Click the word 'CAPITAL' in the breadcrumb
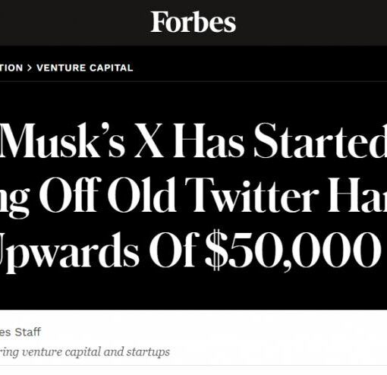387x375 pixels. click(x=112, y=68)
